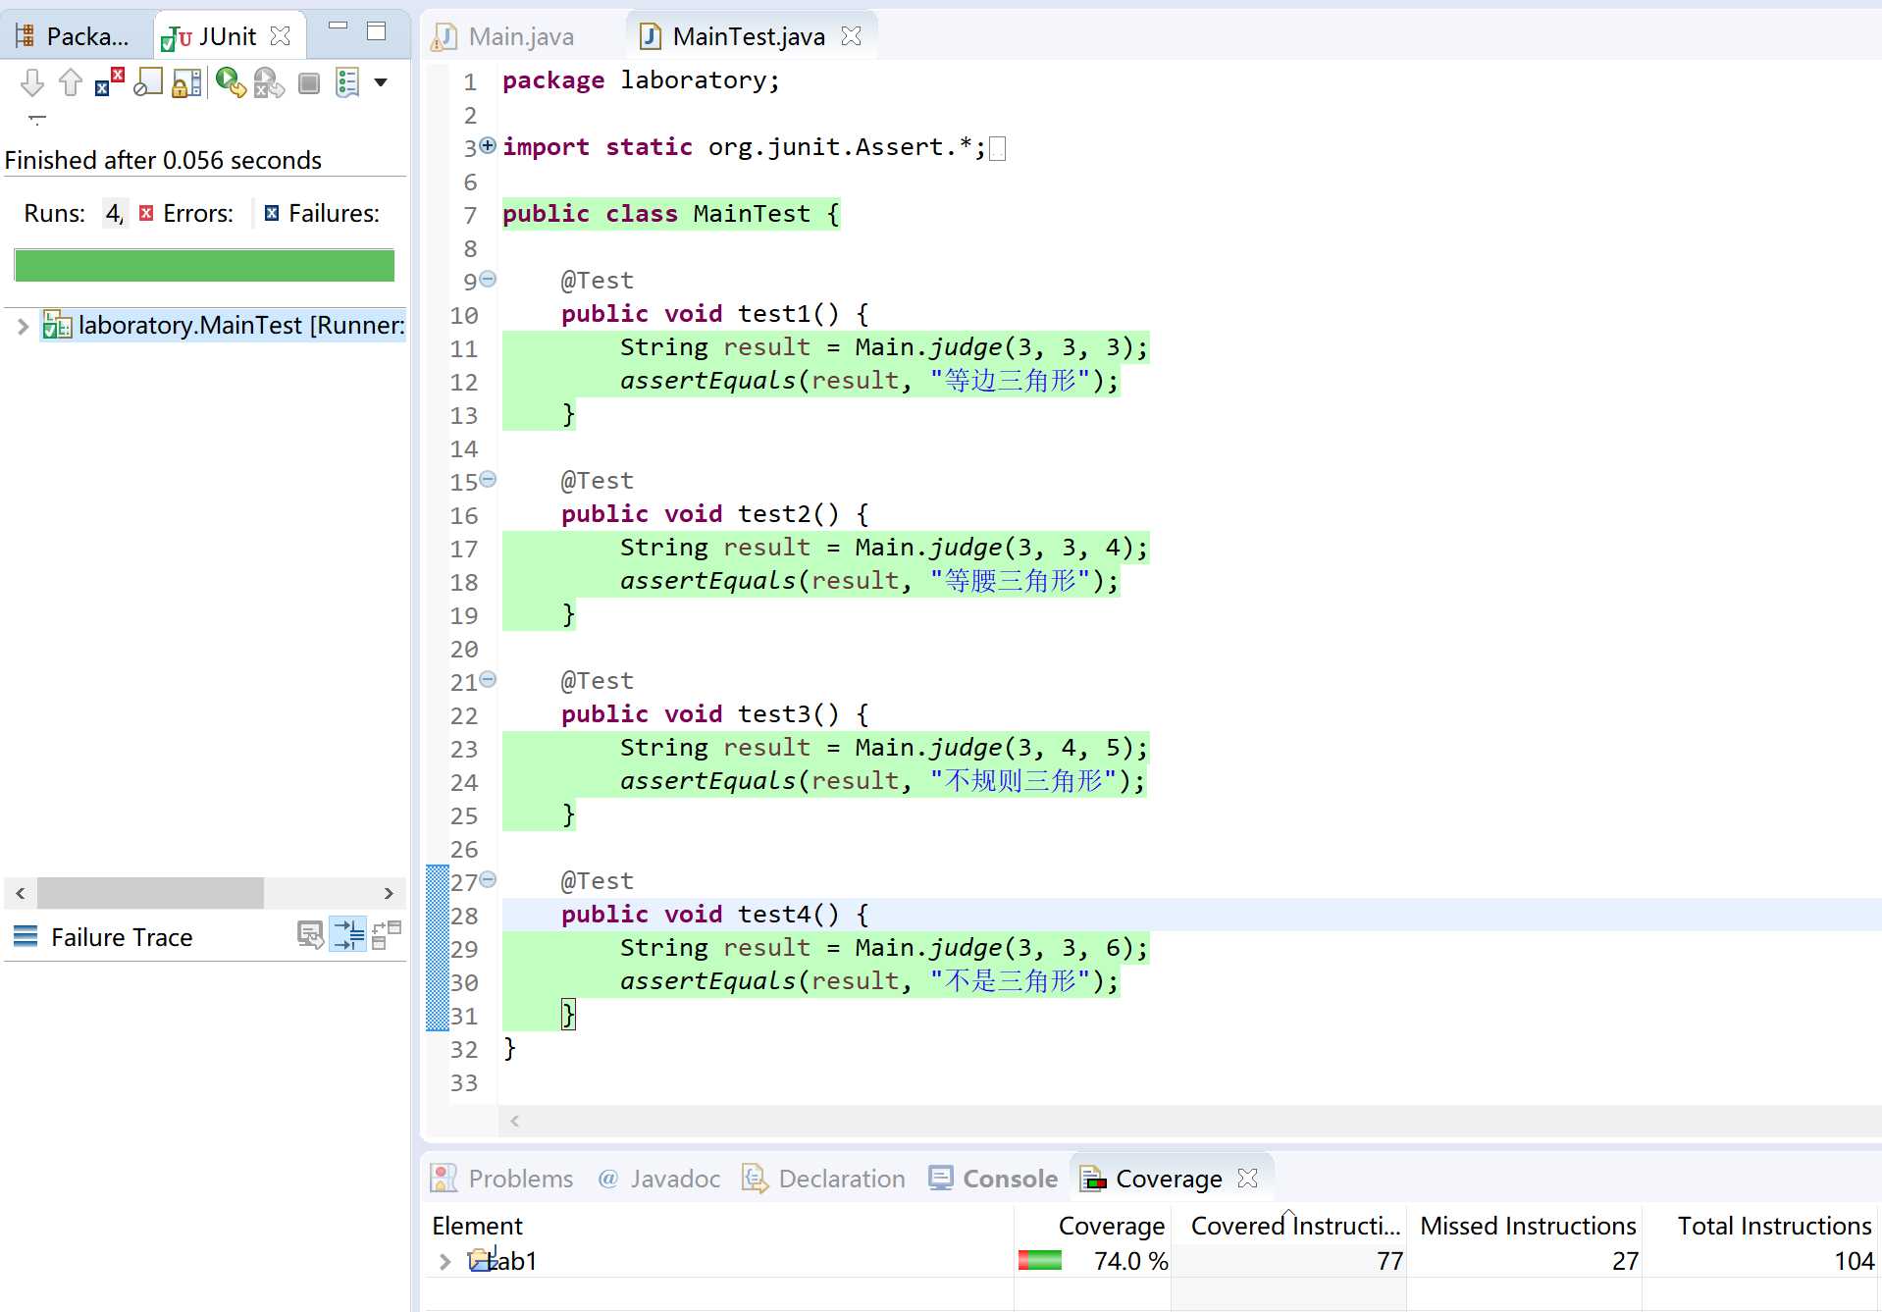Open the Declaration tab
This screenshot has height=1312, width=1882.
(x=824, y=1179)
